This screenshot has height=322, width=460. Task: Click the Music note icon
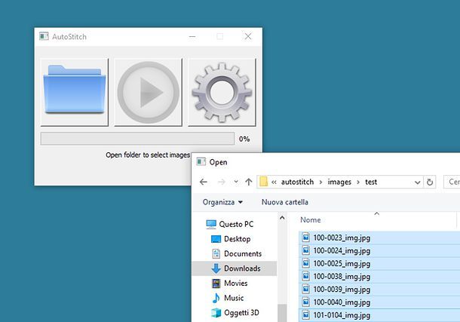tap(216, 298)
